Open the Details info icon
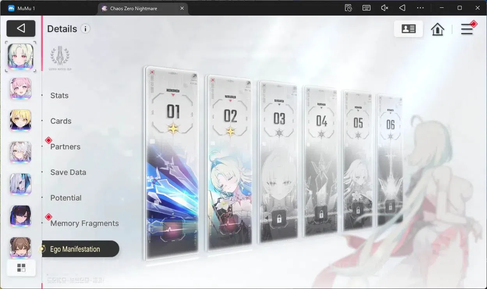 click(85, 28)
